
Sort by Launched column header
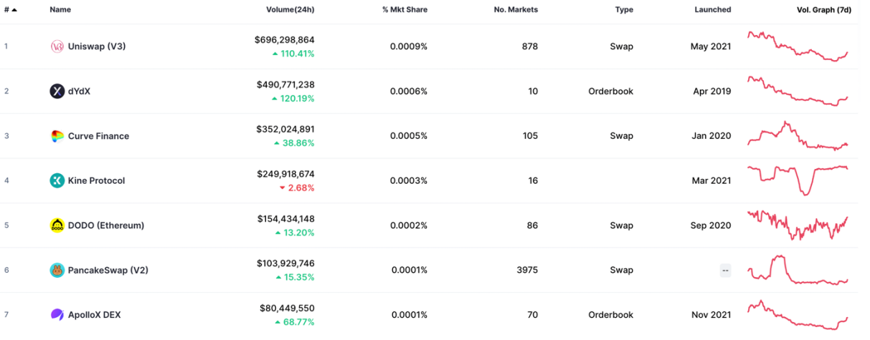712,10
